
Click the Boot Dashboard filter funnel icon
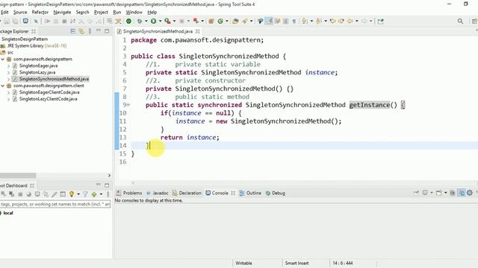(85, 194)
